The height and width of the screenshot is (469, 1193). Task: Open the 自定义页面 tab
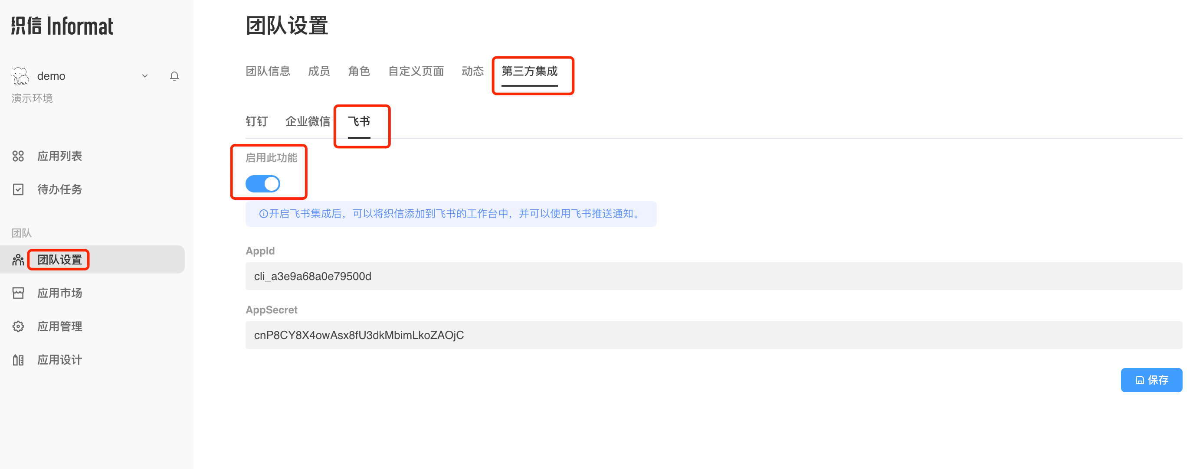coord(416,71)
